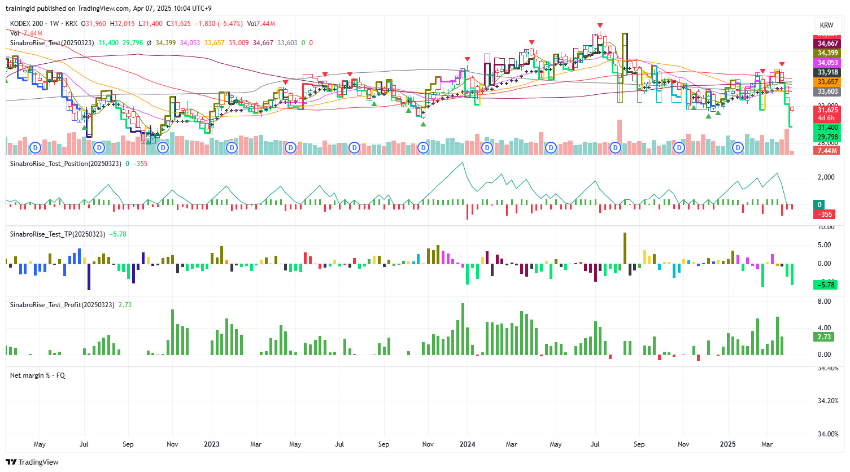The image size is (850, 472).
Task: Click the dividend D marker near May 2022
Action: 36,148
